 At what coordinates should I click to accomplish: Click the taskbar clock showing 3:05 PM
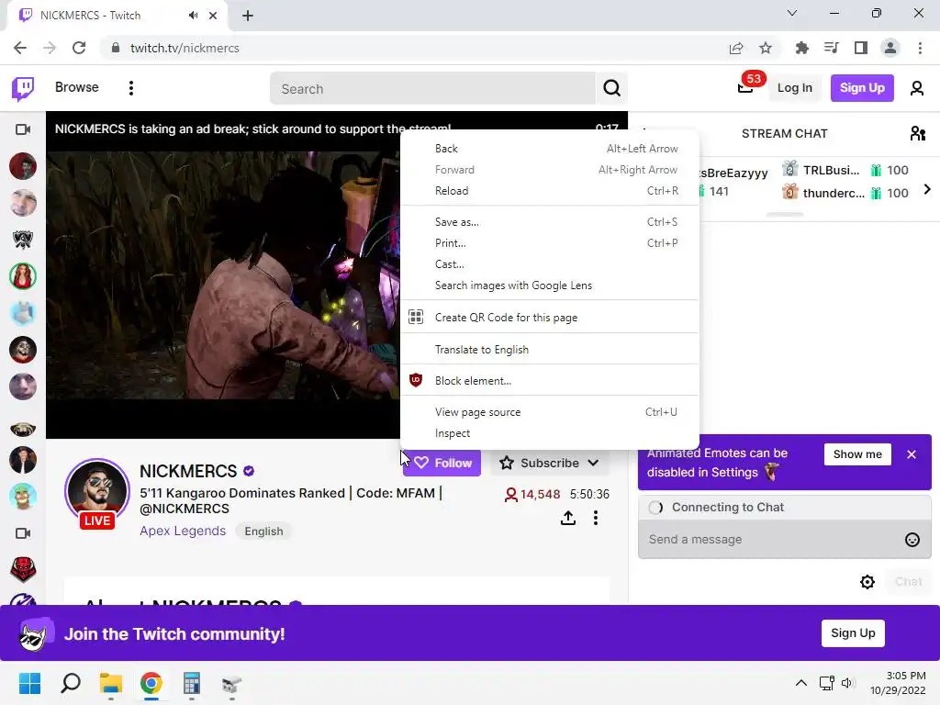(x=898, y=683)
